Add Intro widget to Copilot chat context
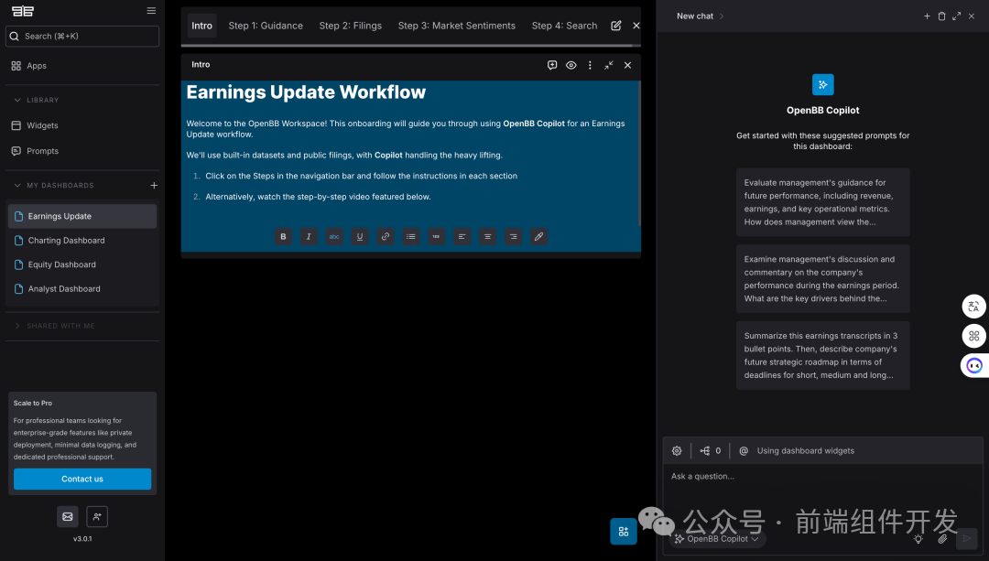 point(552,65)
